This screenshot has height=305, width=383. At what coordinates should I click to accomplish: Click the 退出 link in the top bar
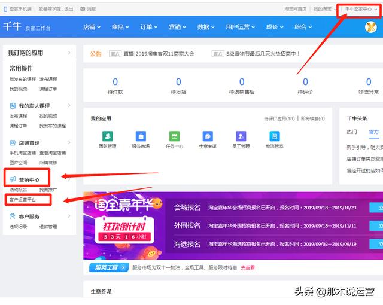coord(69,9)
